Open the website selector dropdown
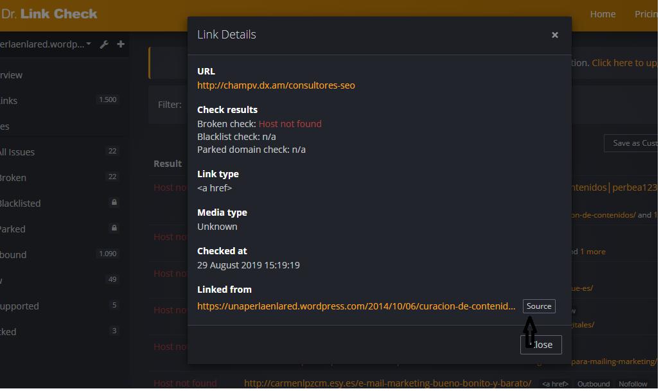This screenshot has width=661, height=391. [45, 44]
